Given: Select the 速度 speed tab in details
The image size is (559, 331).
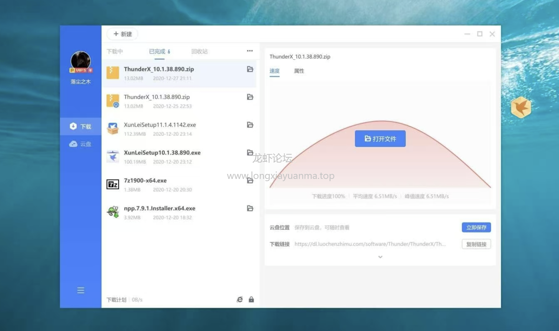Looking at the screenshot, I should (274, 71).
